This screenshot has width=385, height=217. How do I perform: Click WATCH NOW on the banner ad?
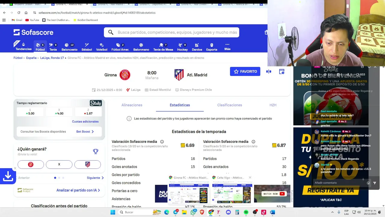(274, 194)
